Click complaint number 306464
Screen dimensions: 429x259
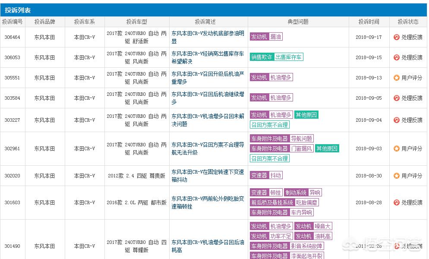point(13,37)
